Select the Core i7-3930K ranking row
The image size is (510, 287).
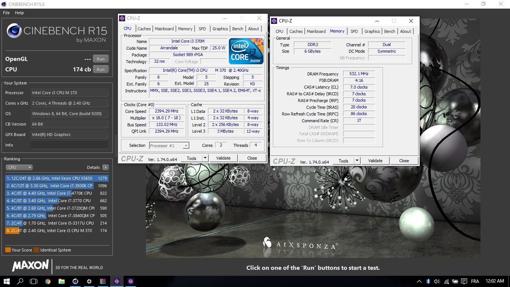coord(57,186)
